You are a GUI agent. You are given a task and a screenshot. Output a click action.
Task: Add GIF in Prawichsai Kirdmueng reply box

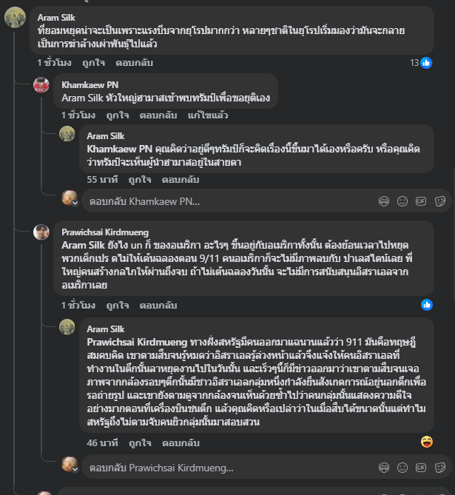pos(421,468)
